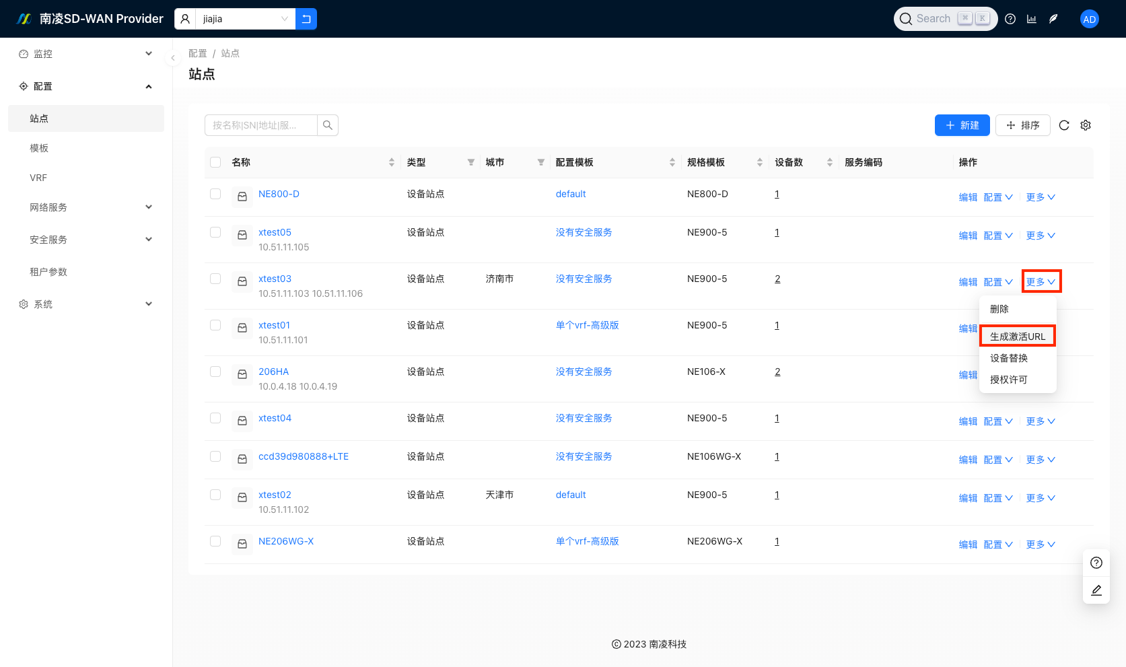Expand the 监控 section in the sidebar
Viewport: 1126px width, 667px height.
coord(85,54)
